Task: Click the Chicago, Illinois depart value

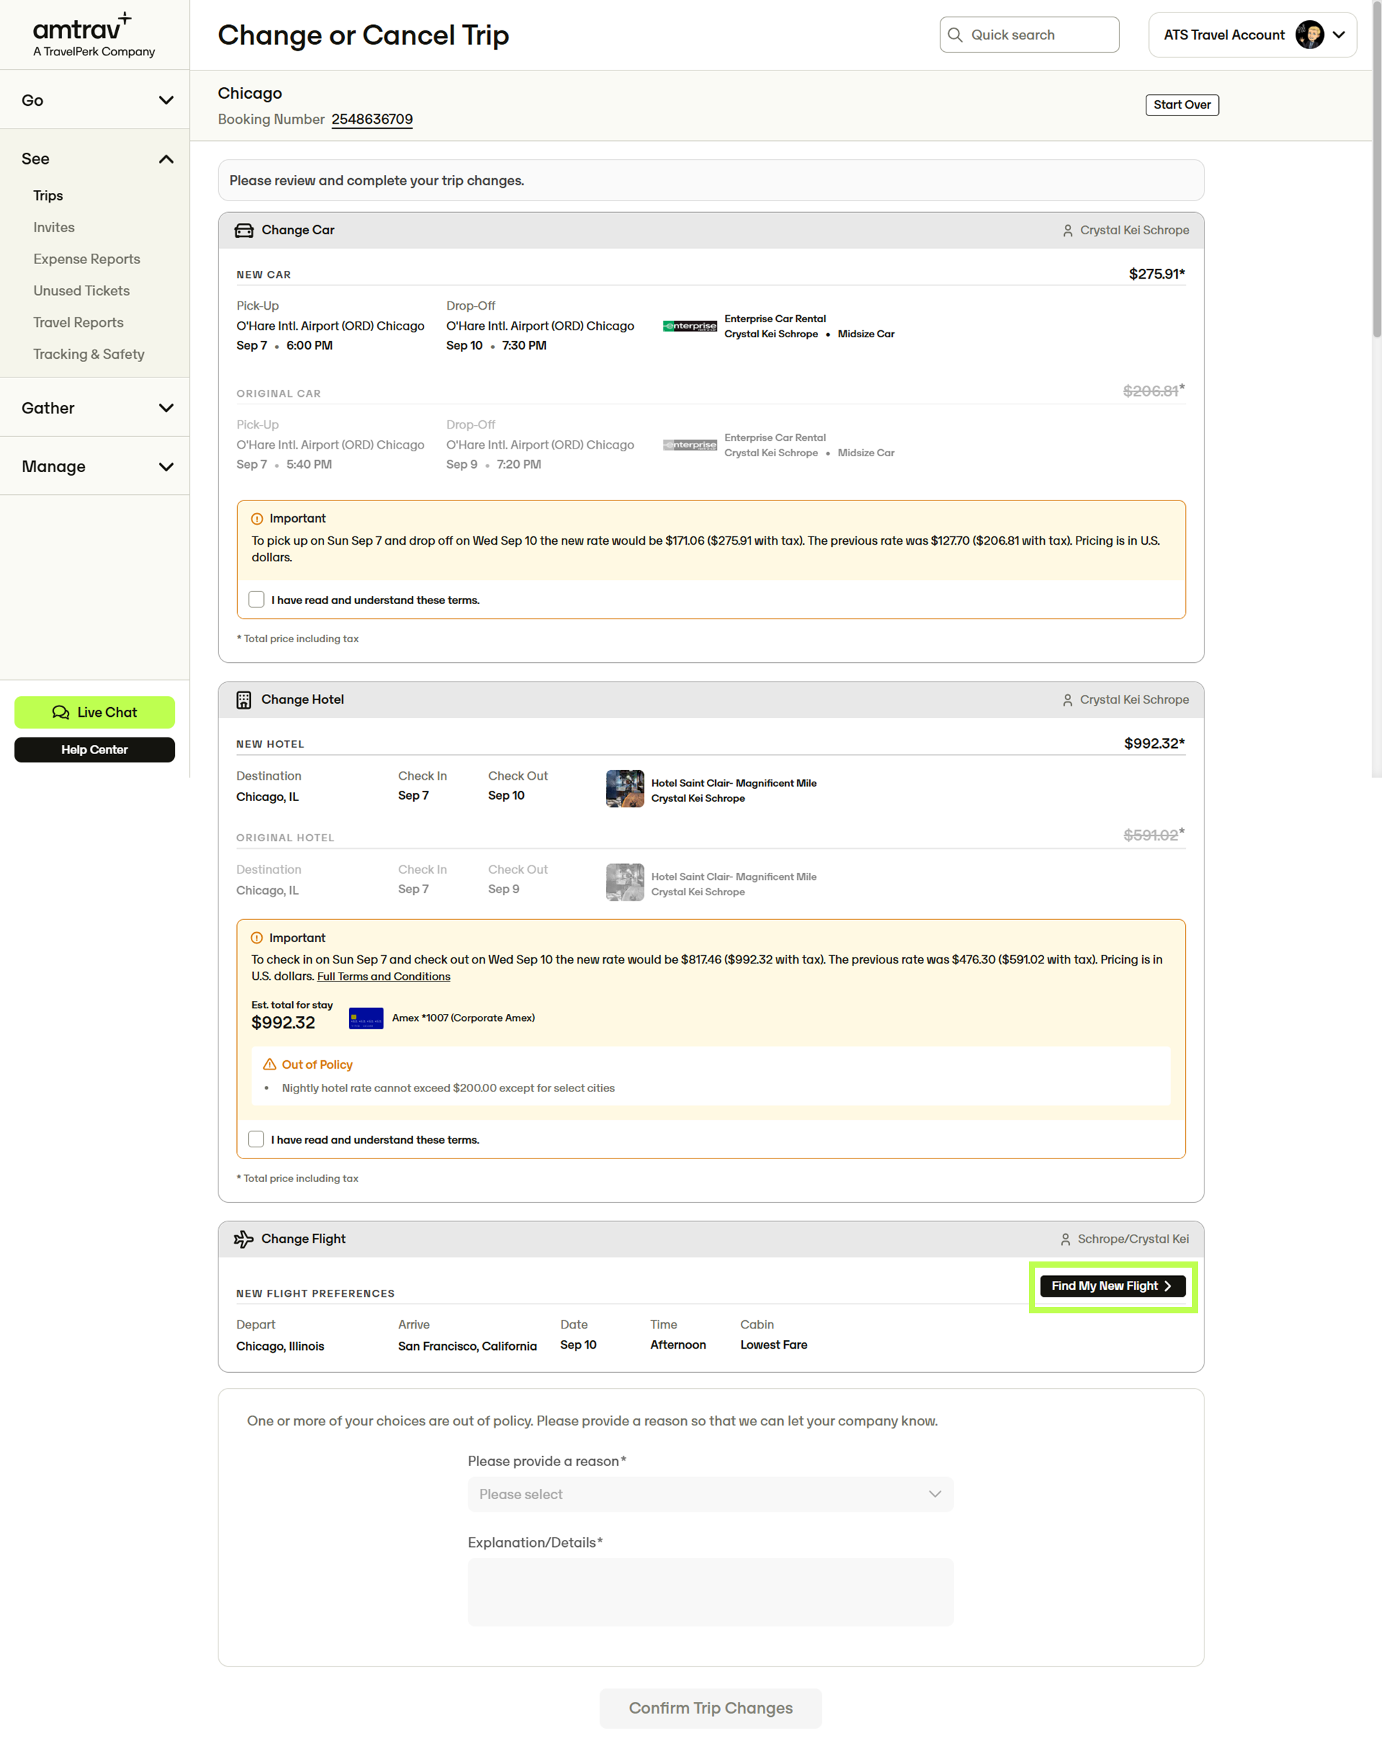Action: tap(280, 1346)
